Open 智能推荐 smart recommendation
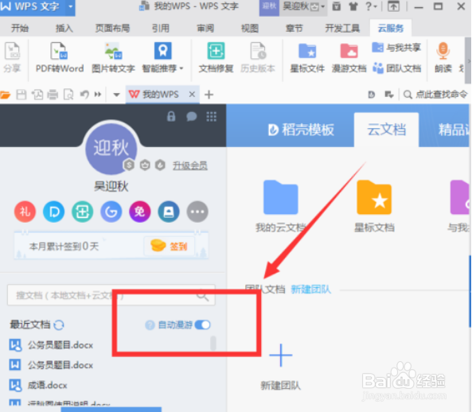Viewport: 472px width, 412px height. tap(163, 57)
